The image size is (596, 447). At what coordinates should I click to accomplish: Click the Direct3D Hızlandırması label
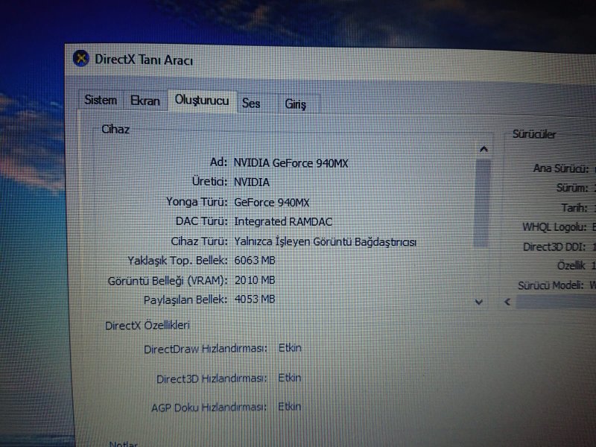pyautogui.click(x=212, y=378)
